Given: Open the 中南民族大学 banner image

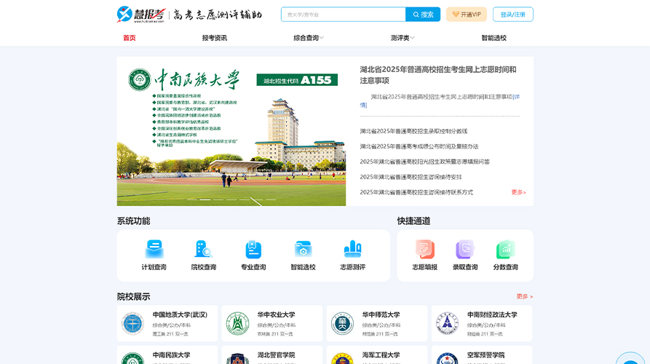Looking at the screenshot, I should [x=231, y=132].
